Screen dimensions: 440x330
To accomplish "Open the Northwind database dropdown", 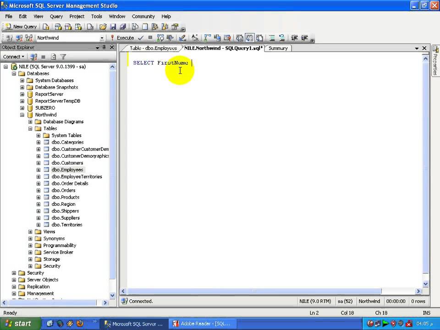I will 102,38.
